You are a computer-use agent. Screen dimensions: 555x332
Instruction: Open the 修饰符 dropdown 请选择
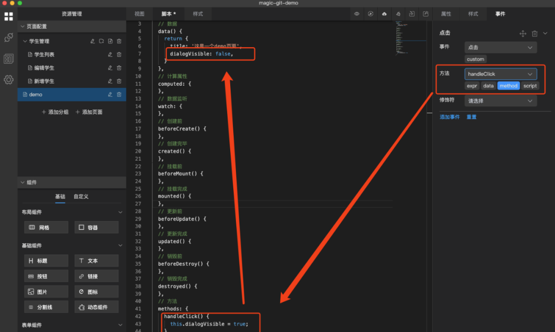coord(501,101)
